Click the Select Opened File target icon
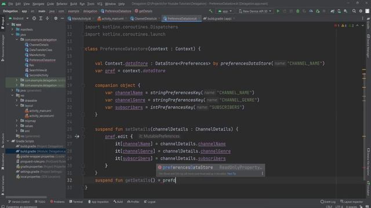Screen dimensions: 371x208 coord(34,18)
